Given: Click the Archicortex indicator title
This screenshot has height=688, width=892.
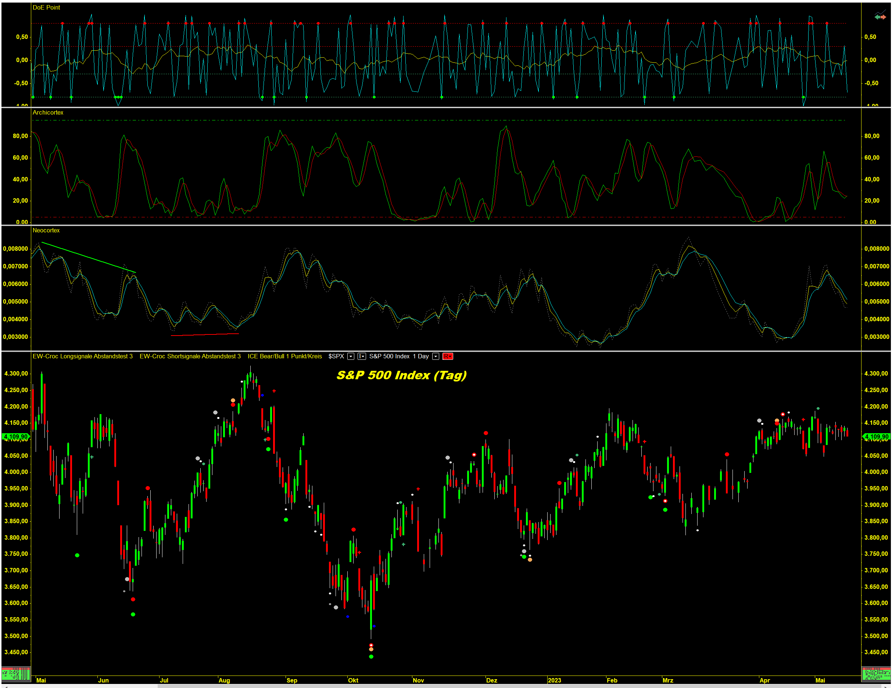Looking at the screenshot, I should coord(48,113).
